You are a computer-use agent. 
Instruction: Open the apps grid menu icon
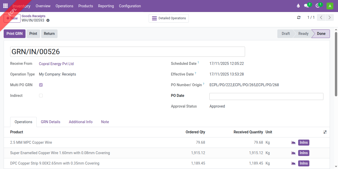coord(5,6)
